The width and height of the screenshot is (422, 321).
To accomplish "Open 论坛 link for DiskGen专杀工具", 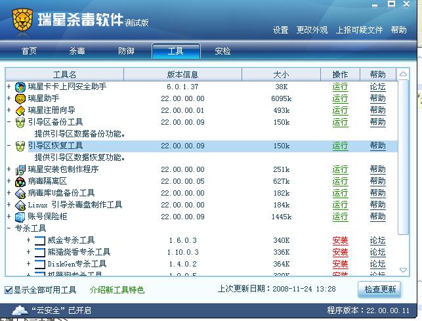I will pyautogui.click(x=377, y=264).
